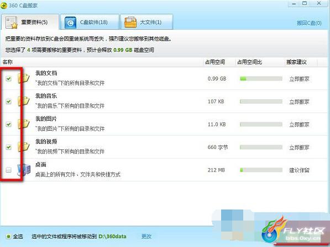Click the 360 C盘搬家 app logo icon

[3, 5]
